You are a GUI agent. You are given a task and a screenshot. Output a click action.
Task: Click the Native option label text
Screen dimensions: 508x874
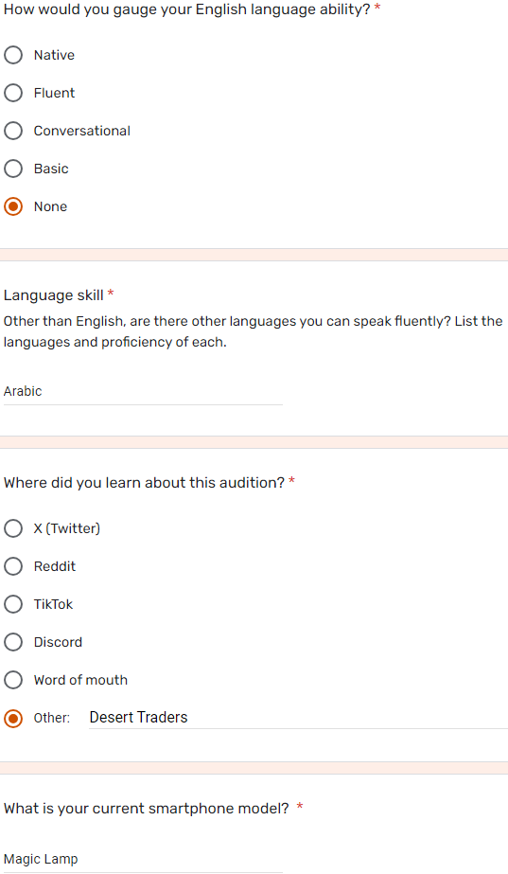pos(54,55)
